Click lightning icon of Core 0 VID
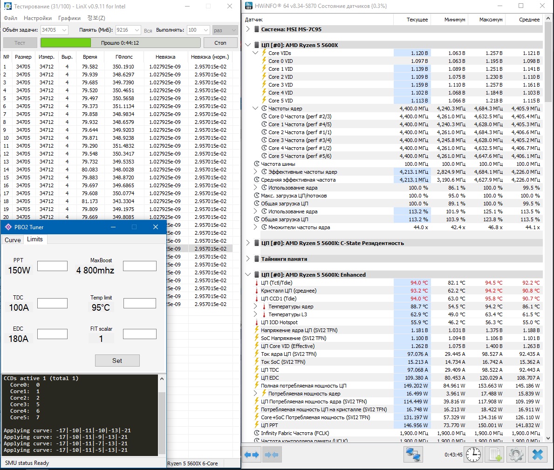The width and height of the screenshot is (554, 470). click(x=264, y=61)
